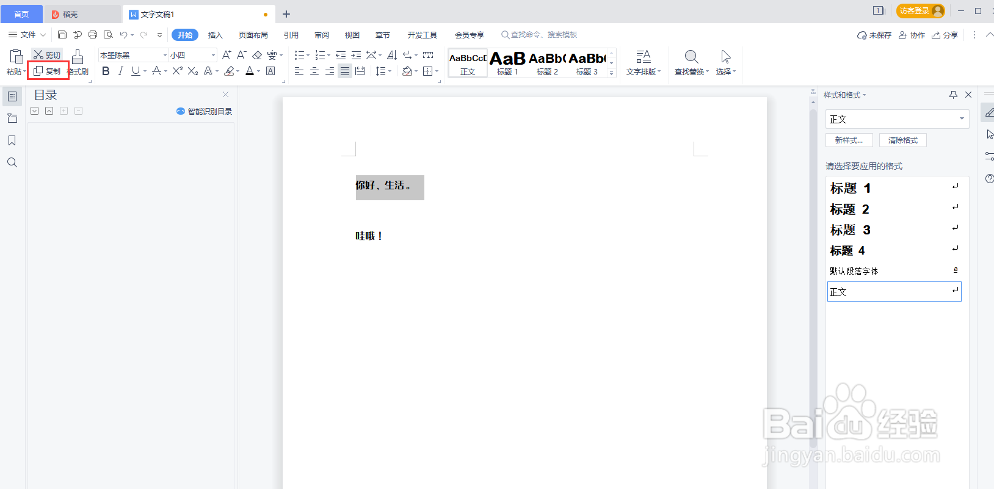The width and height of the screenshot is (994, 489).
Task: Select the outline icon in left sidebar
Action: click(x=12, y=96)
